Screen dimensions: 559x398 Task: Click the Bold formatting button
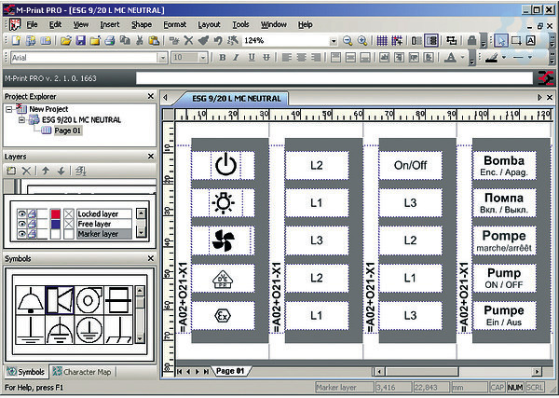[x=224, y=58]
